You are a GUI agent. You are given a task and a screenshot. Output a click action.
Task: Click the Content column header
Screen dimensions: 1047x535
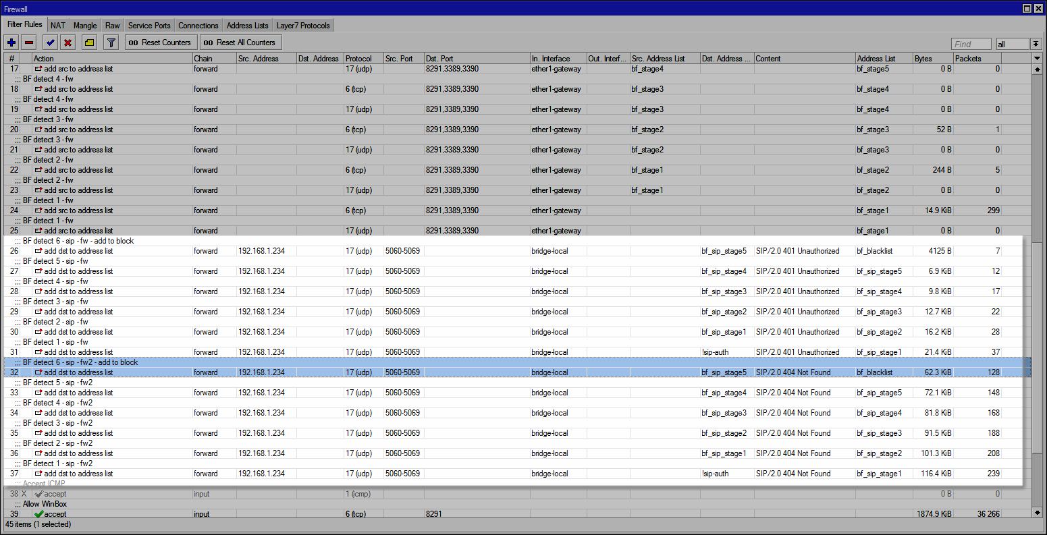pos(805,59)
